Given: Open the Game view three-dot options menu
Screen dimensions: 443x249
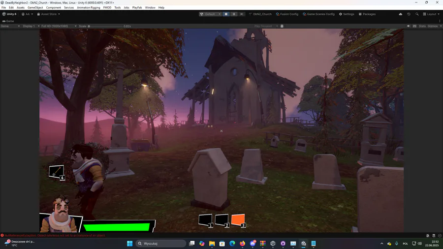Looking at the screenshot, I should (x=440, y=21).
